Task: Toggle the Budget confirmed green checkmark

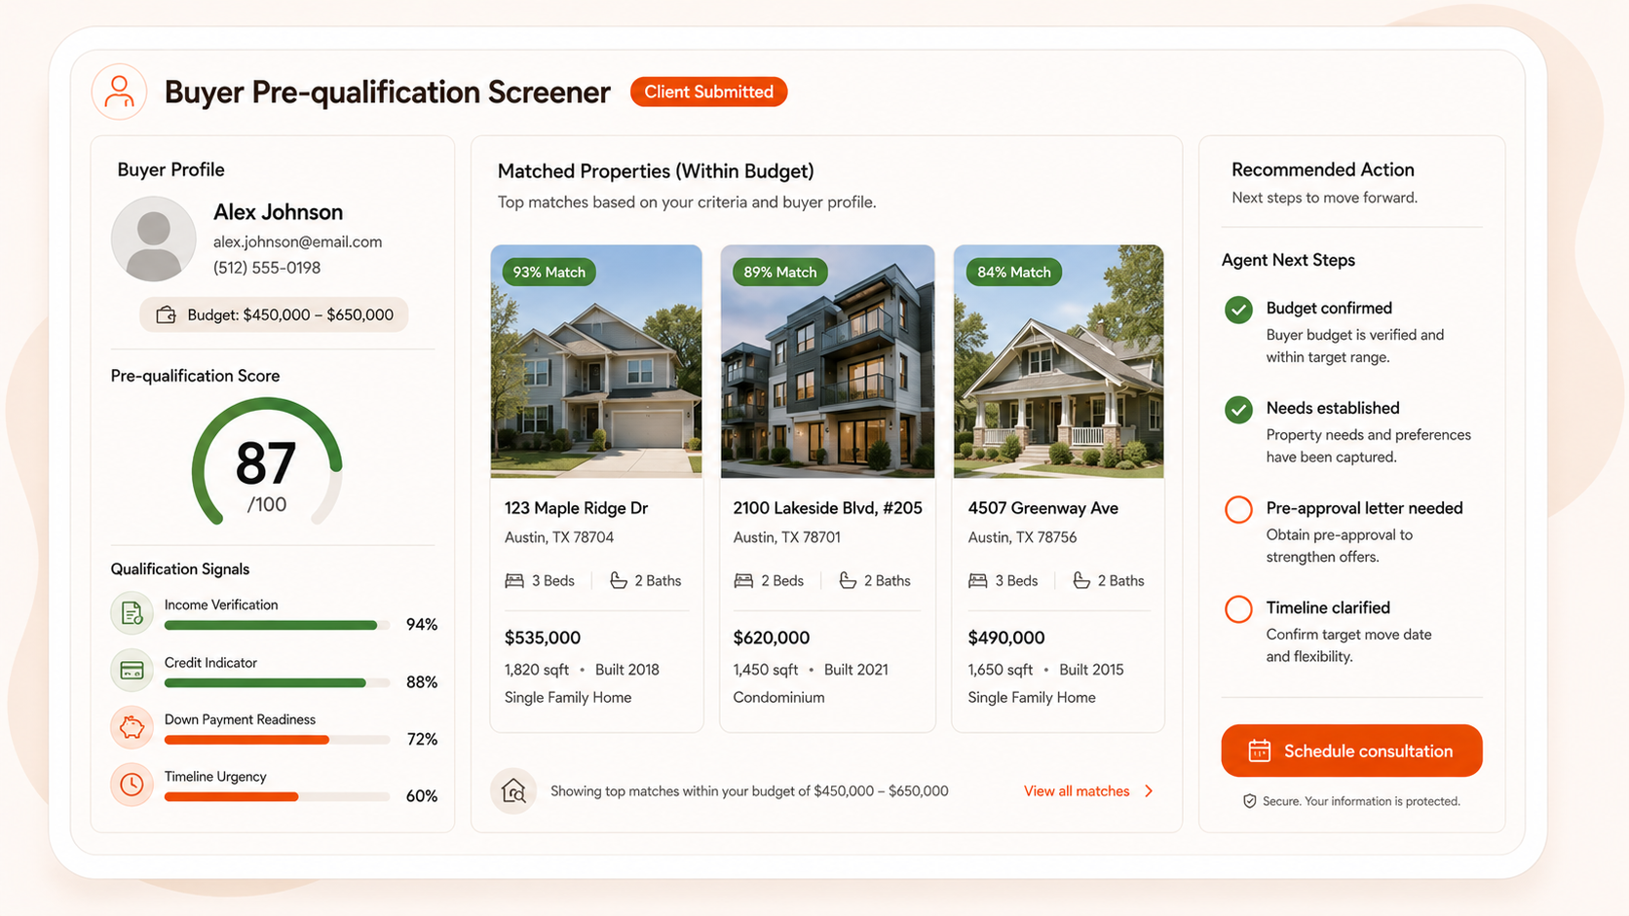Action: click(1238, 310)
